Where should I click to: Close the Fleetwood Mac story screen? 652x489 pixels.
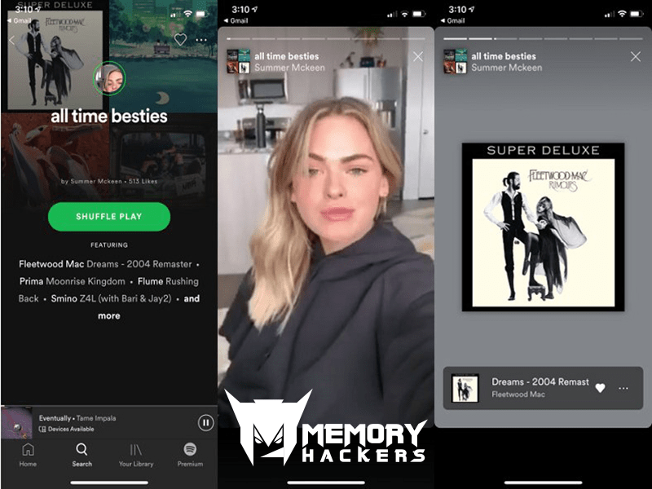point(636,56)
